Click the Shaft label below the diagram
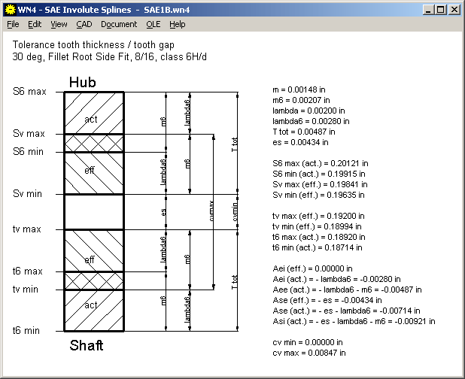Viewport: 465px width, 379px height. click(x=86, y=346)
